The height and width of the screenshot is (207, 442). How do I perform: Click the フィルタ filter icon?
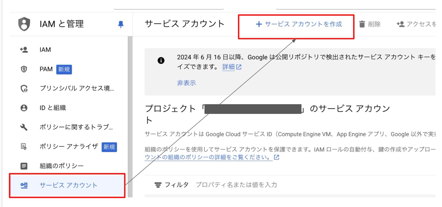158,185
